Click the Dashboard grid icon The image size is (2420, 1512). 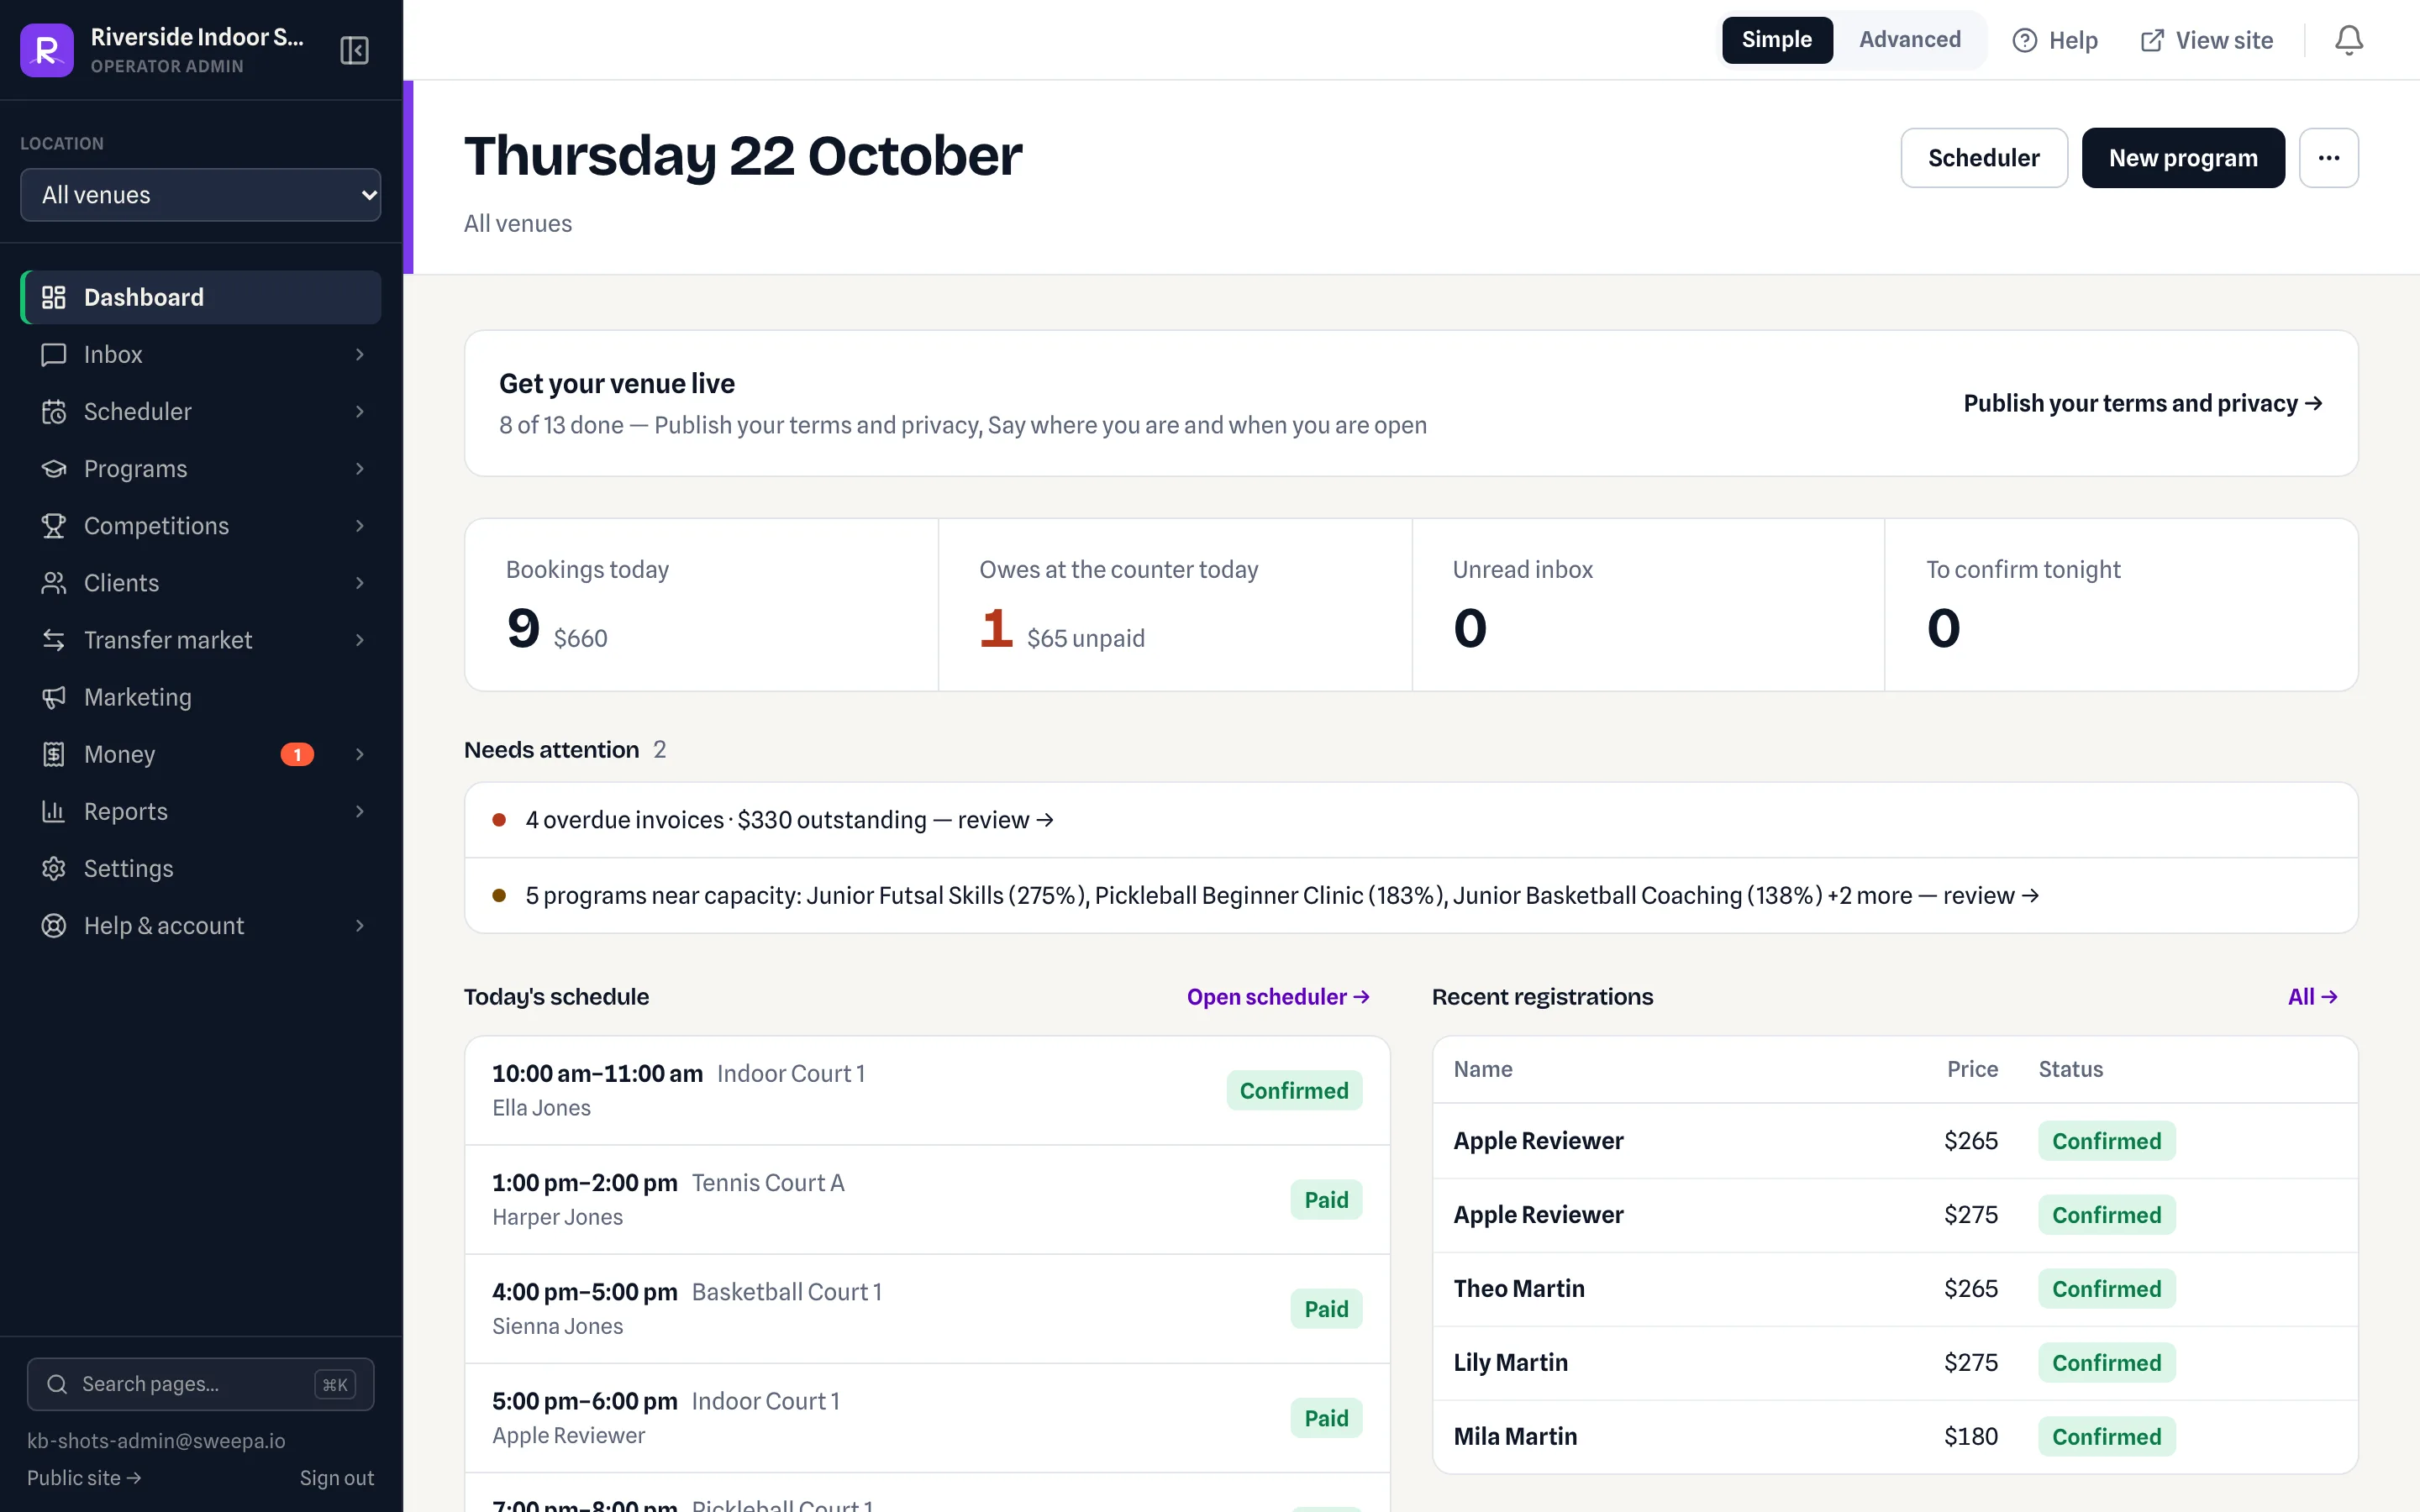(54, 297)
